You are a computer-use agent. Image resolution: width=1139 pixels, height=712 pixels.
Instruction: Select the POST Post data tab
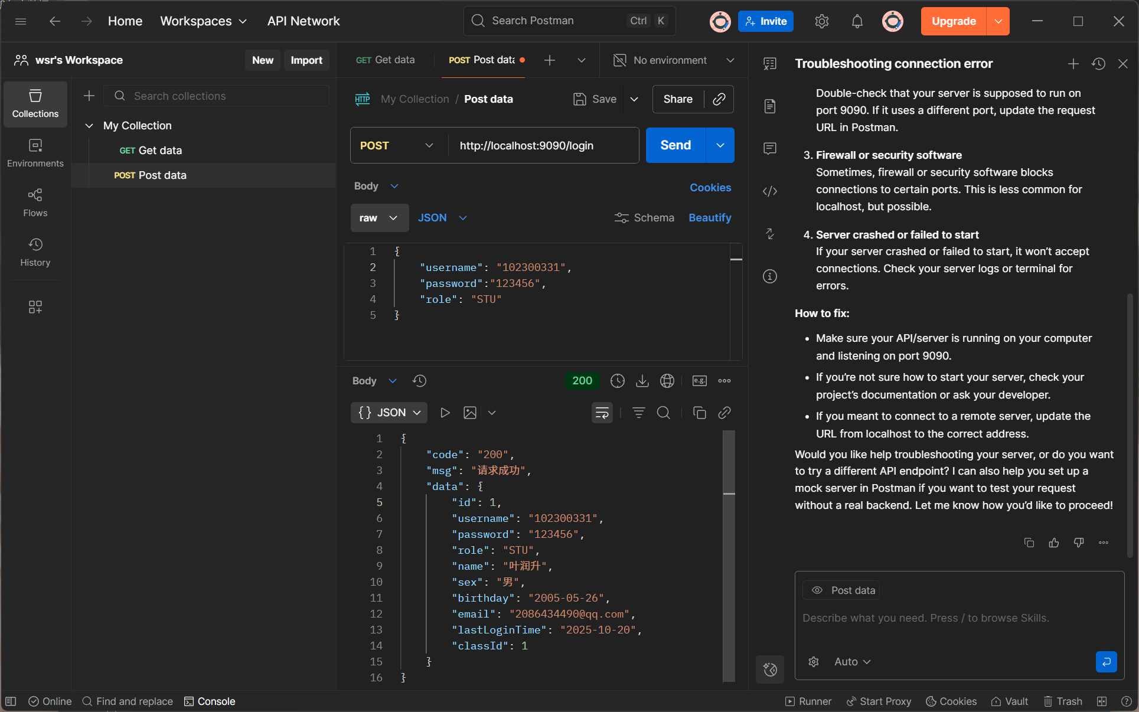pyautogui.click(x=484, y=60)
